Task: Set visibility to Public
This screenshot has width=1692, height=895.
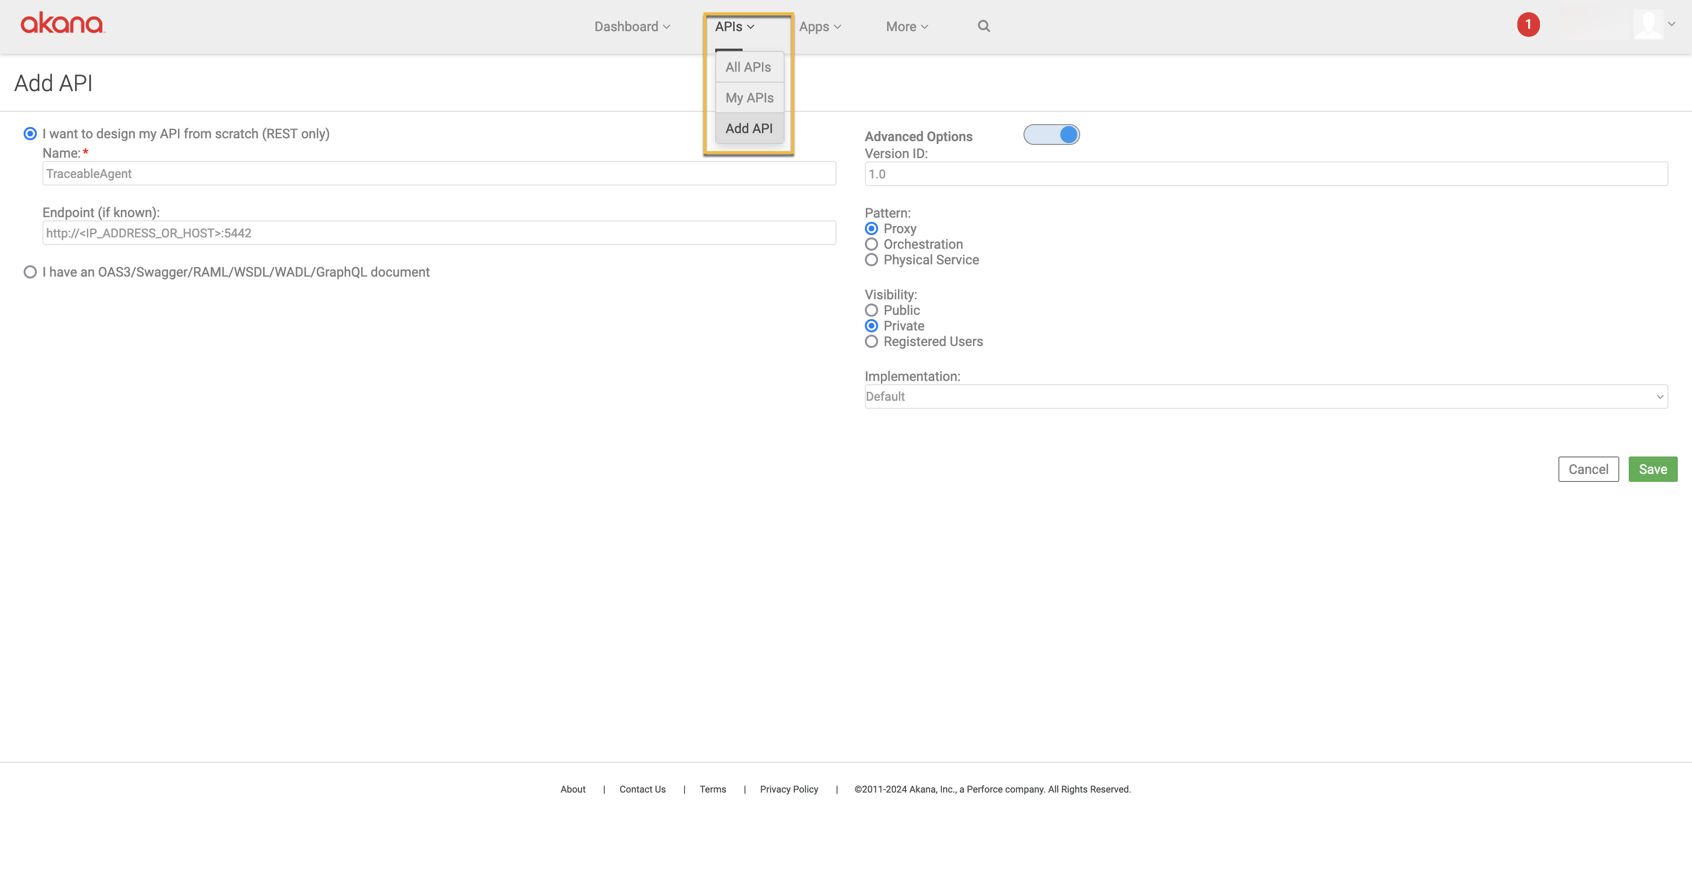Action: click(x=871, y=310)
